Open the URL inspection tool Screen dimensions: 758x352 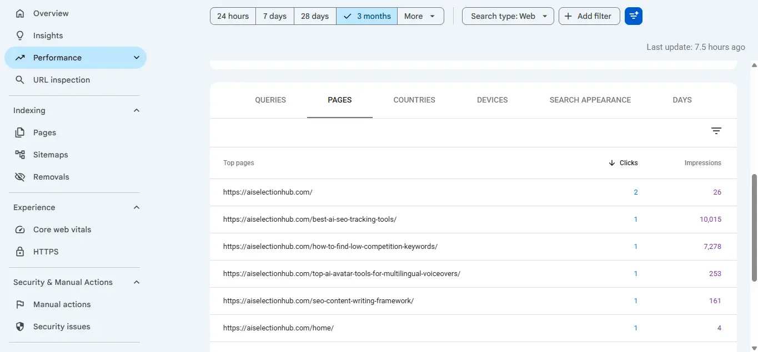pyautogui.click(x=61, y=80)
